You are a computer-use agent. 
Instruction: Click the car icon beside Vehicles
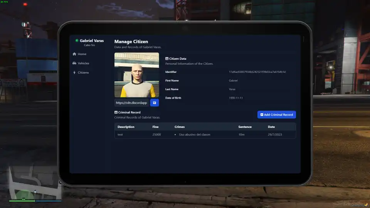[x=74, y=63]
